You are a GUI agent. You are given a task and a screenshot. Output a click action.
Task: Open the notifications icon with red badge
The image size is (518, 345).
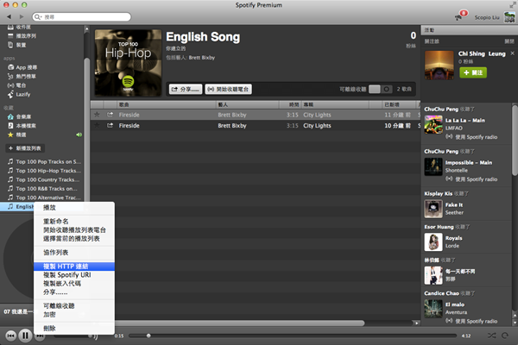coord(461,16)
